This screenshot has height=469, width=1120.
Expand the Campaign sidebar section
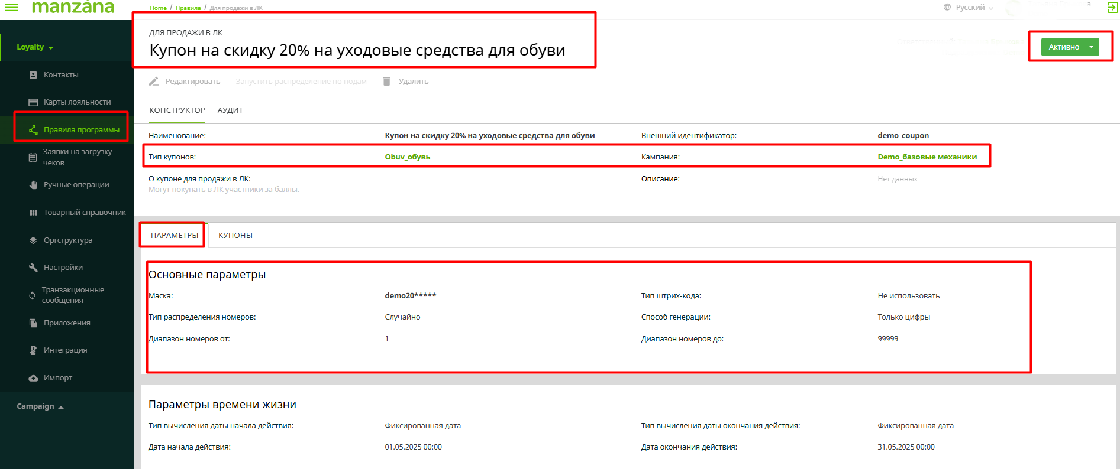tap(40, 406)
